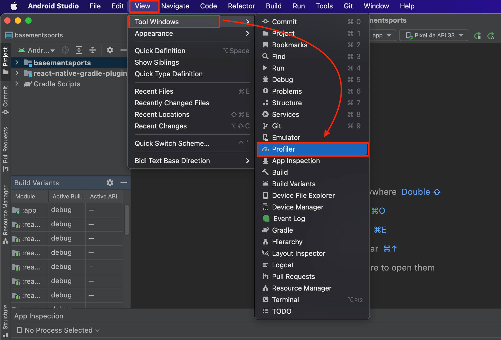Screen dimensions: 501x340
Task: Select Quick Definition menu item
Action: coord(192,51)
